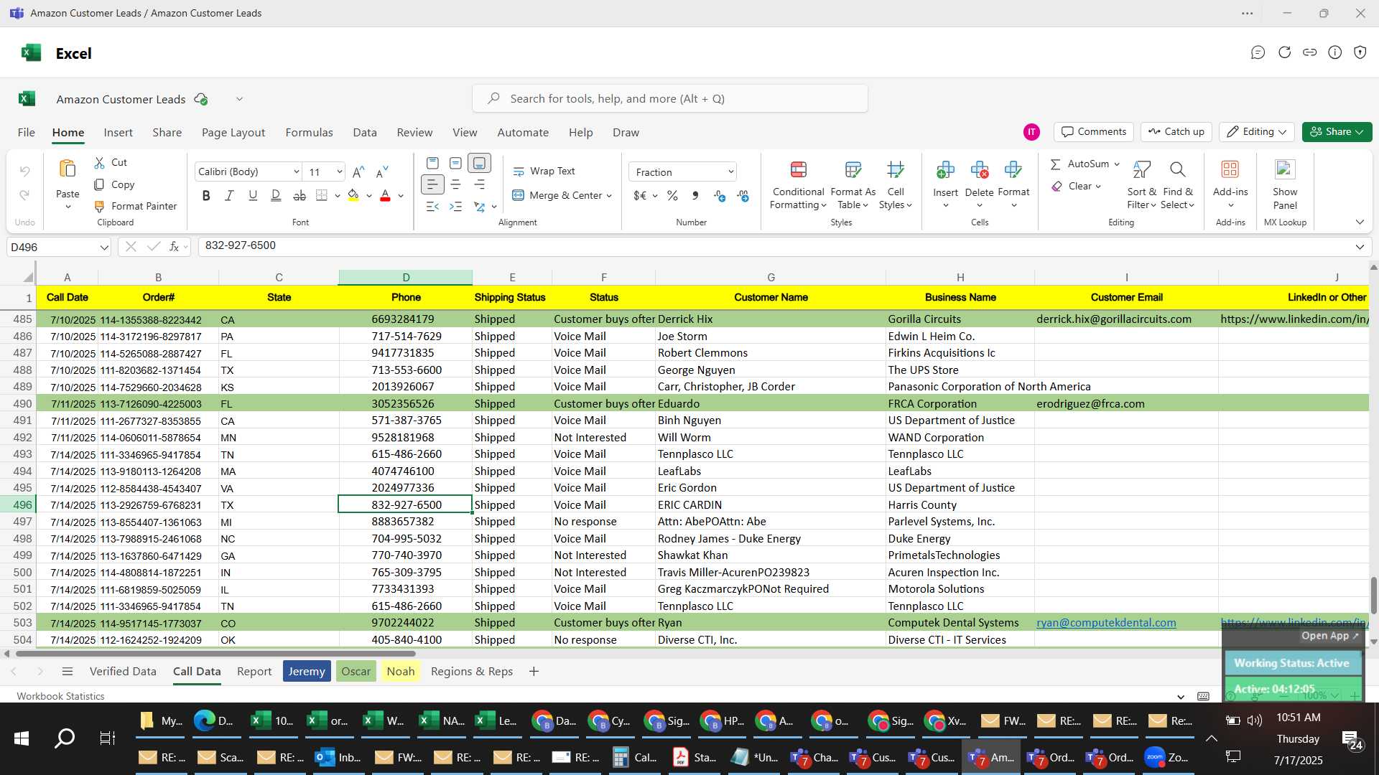Open Conditional Formatting menu
The image size is (1379, 775).
click(x=797, y=186)
